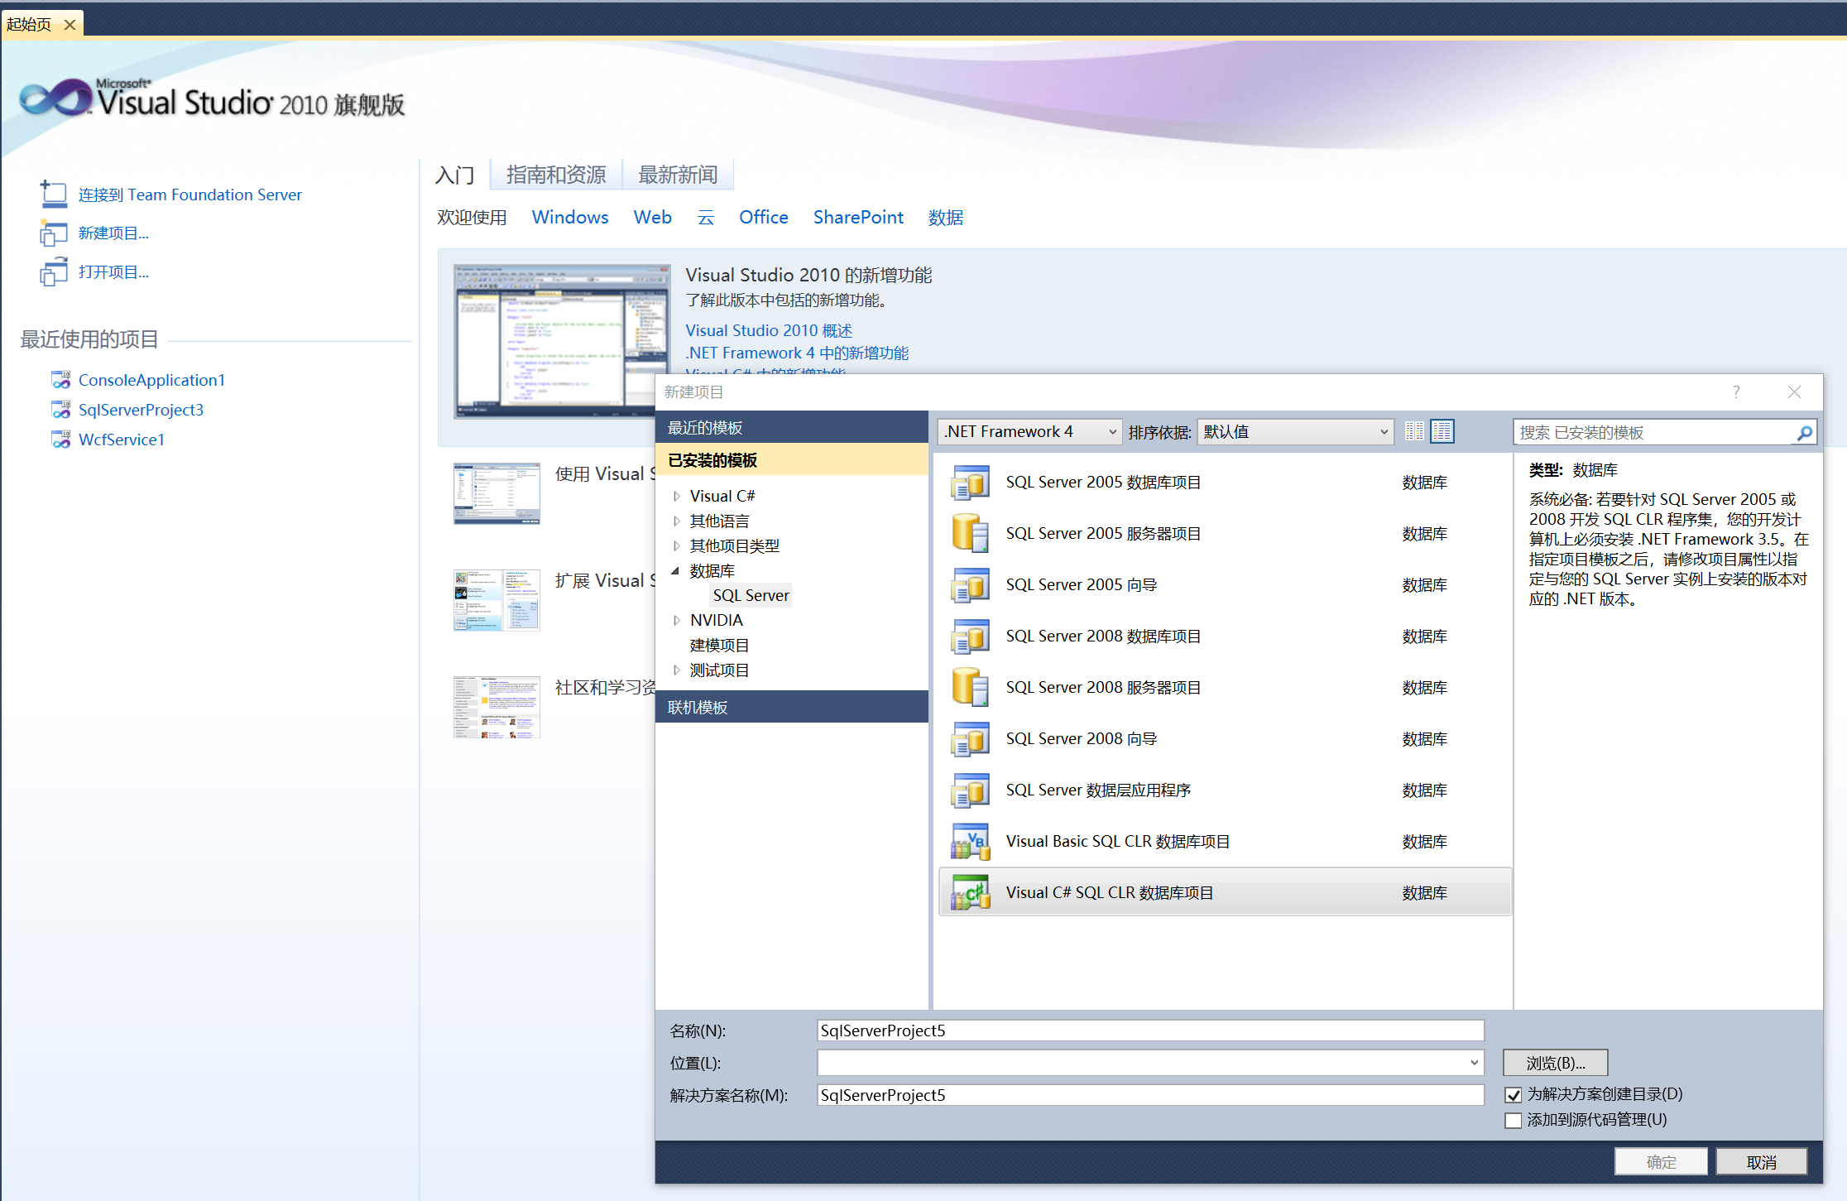
Task: Click the 社区和学习资源 thumbnail image
Action: tap(497, 707)
